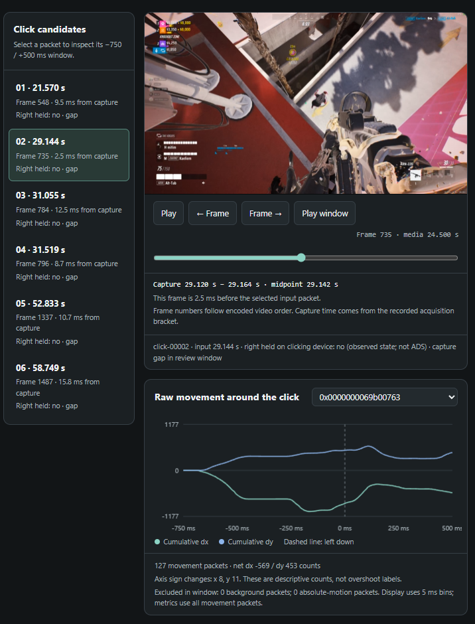Select click candidate 06 at 58.749 s
Viewport: 475px width, 624px height.
[x=69, y=386]
